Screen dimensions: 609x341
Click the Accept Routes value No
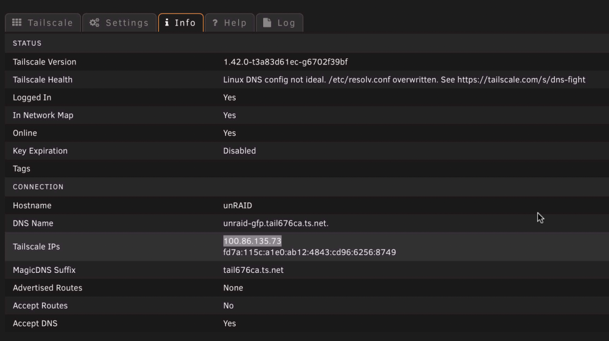point(228,306)
